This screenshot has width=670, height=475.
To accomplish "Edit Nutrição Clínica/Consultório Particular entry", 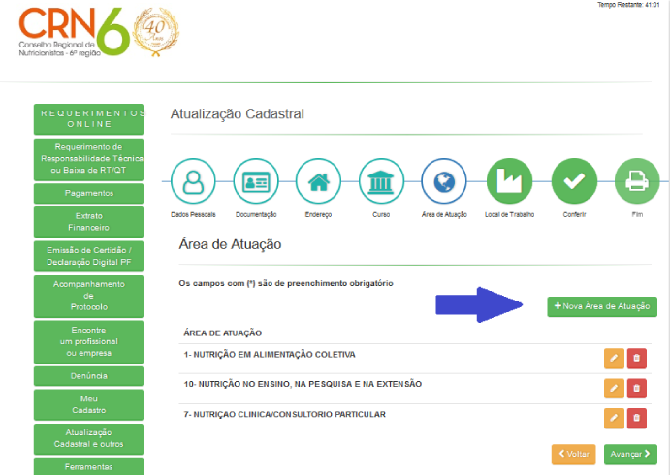I will click(614, 418).
